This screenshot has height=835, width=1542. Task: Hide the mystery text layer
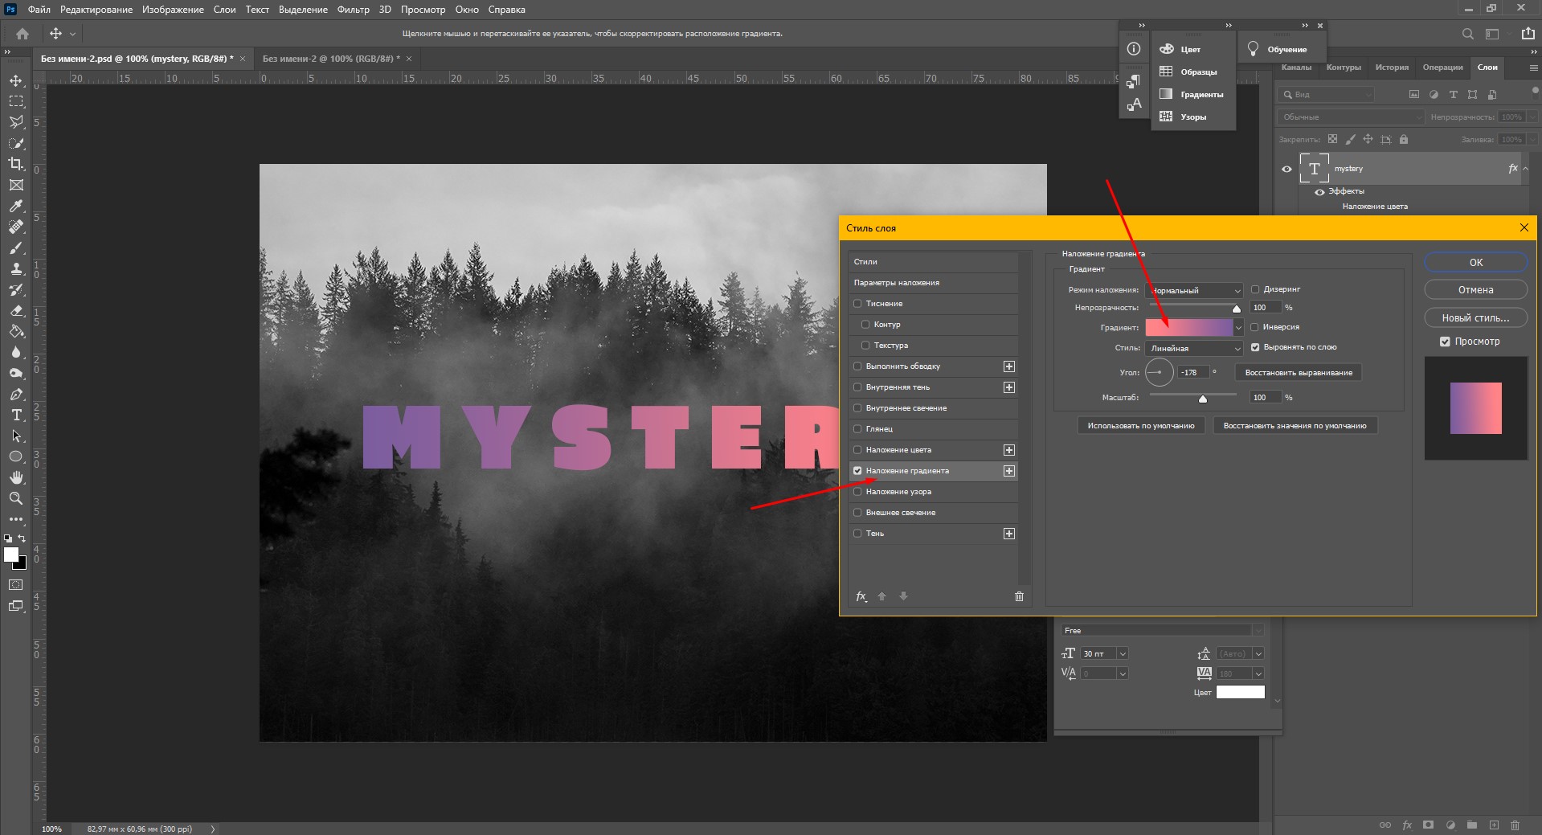pyautogui.click(x=1286, y=169)
